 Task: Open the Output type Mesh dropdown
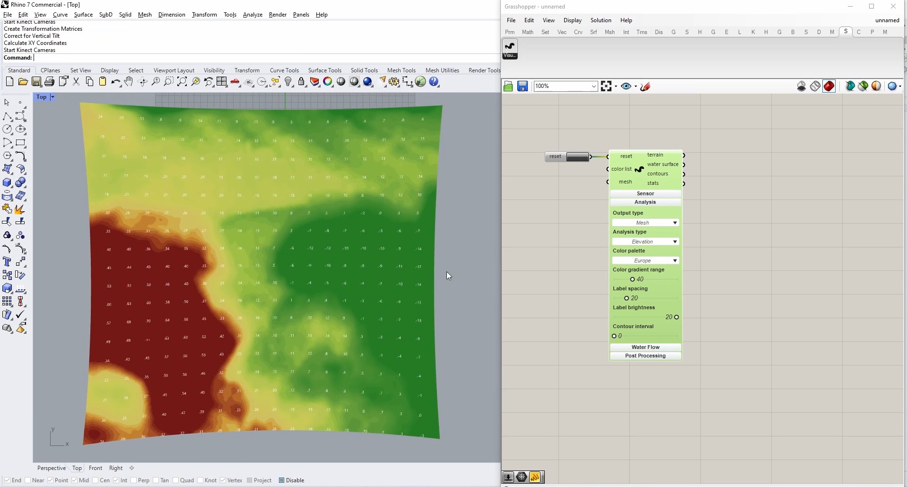(645, 223)
